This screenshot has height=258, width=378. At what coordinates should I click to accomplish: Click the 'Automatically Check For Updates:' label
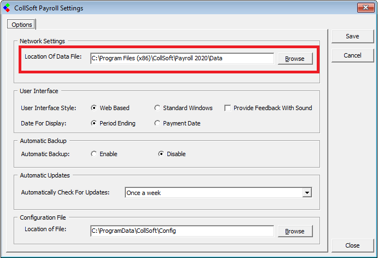click(65, 192)
